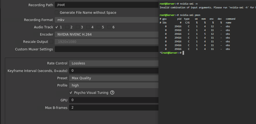Click the Keyframe Interval value field
This screenshot has width=256, height=124.
click(x=114, y=71)
